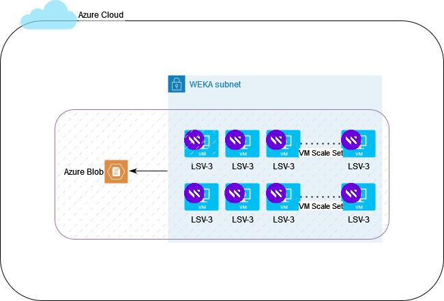This screenshot has width=444, height=301.
Task: Click the last VM icon in top row
Action: click(358, 143)
